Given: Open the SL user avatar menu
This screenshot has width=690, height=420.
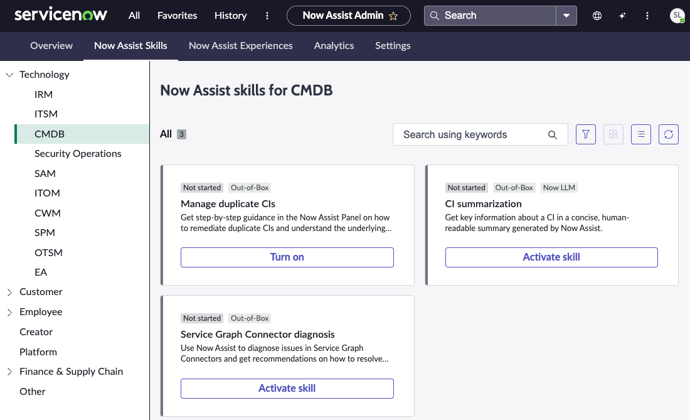Looking at the screenshot, I should (x=677, y=16).
